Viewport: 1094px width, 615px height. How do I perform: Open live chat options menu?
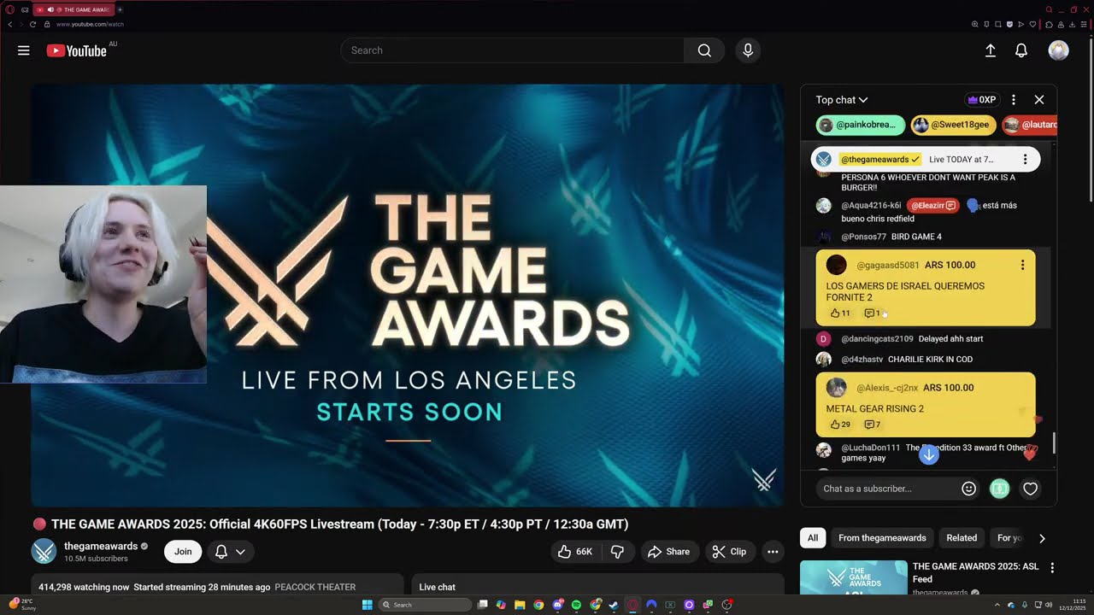coord(1014,100)
